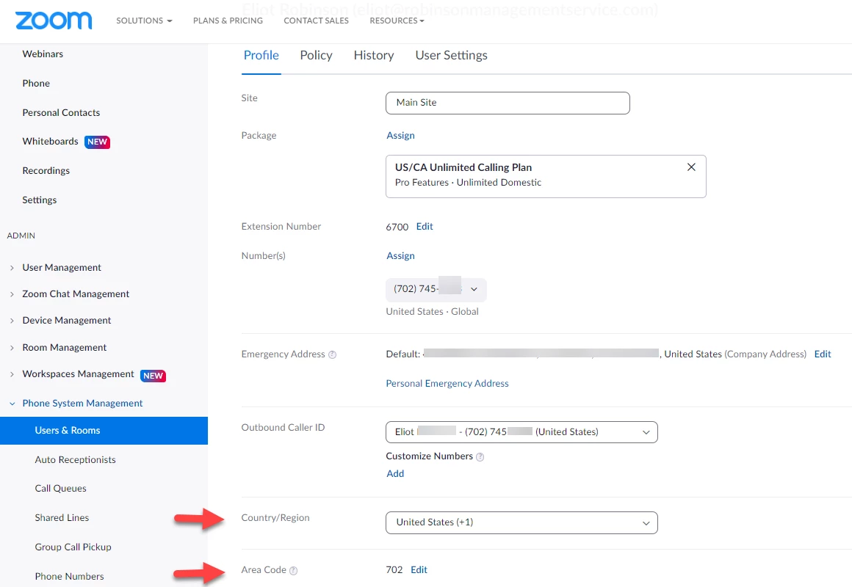Open Phone Numbers in sidebar
Image resolution: width=852 pixels, height=587 pixels.
pyautogui.click(x=70, y=577)
